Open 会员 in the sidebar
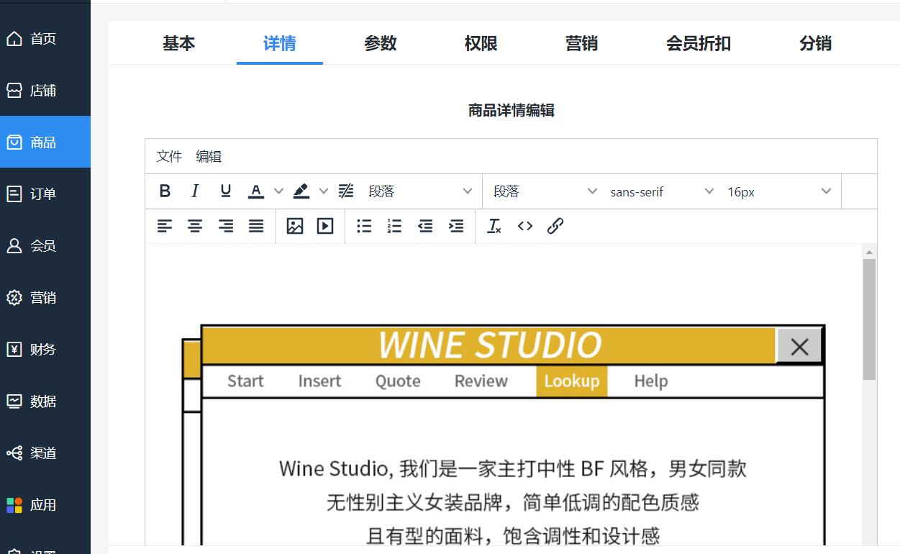 click(45, 246)
